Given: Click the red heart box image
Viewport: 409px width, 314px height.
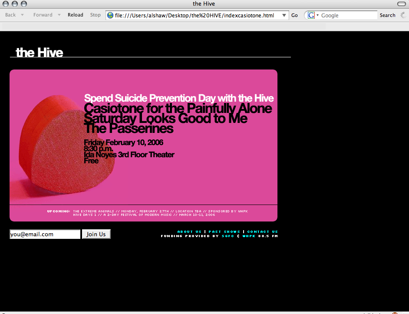Looking at the screenshot, I should [x=67, y=144].
